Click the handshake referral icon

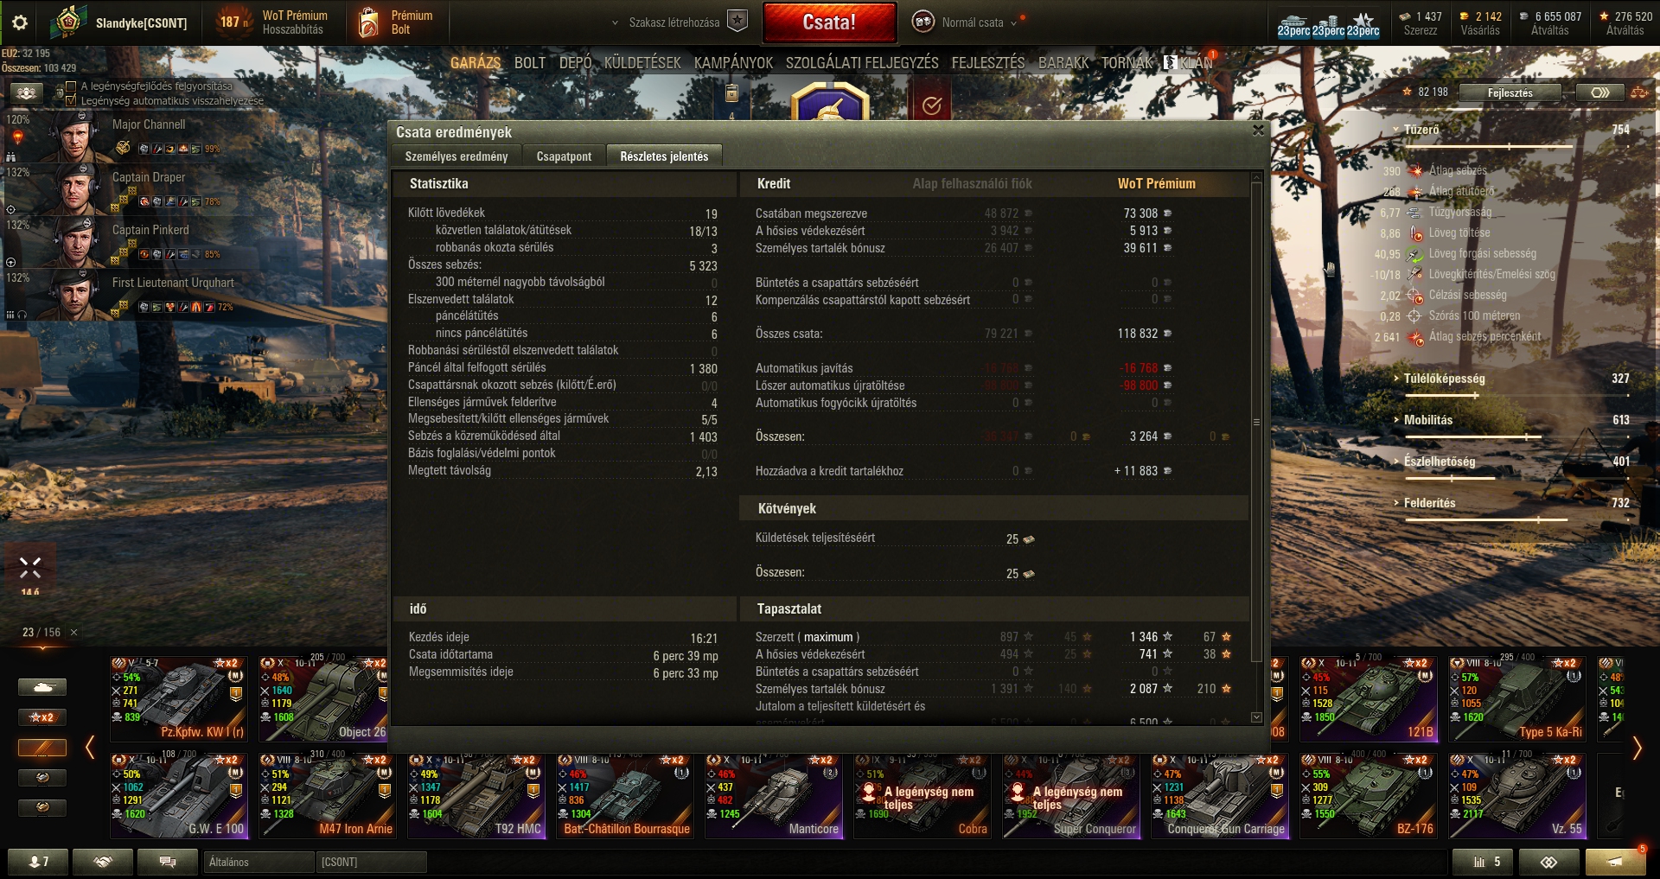tap(103, 862)
